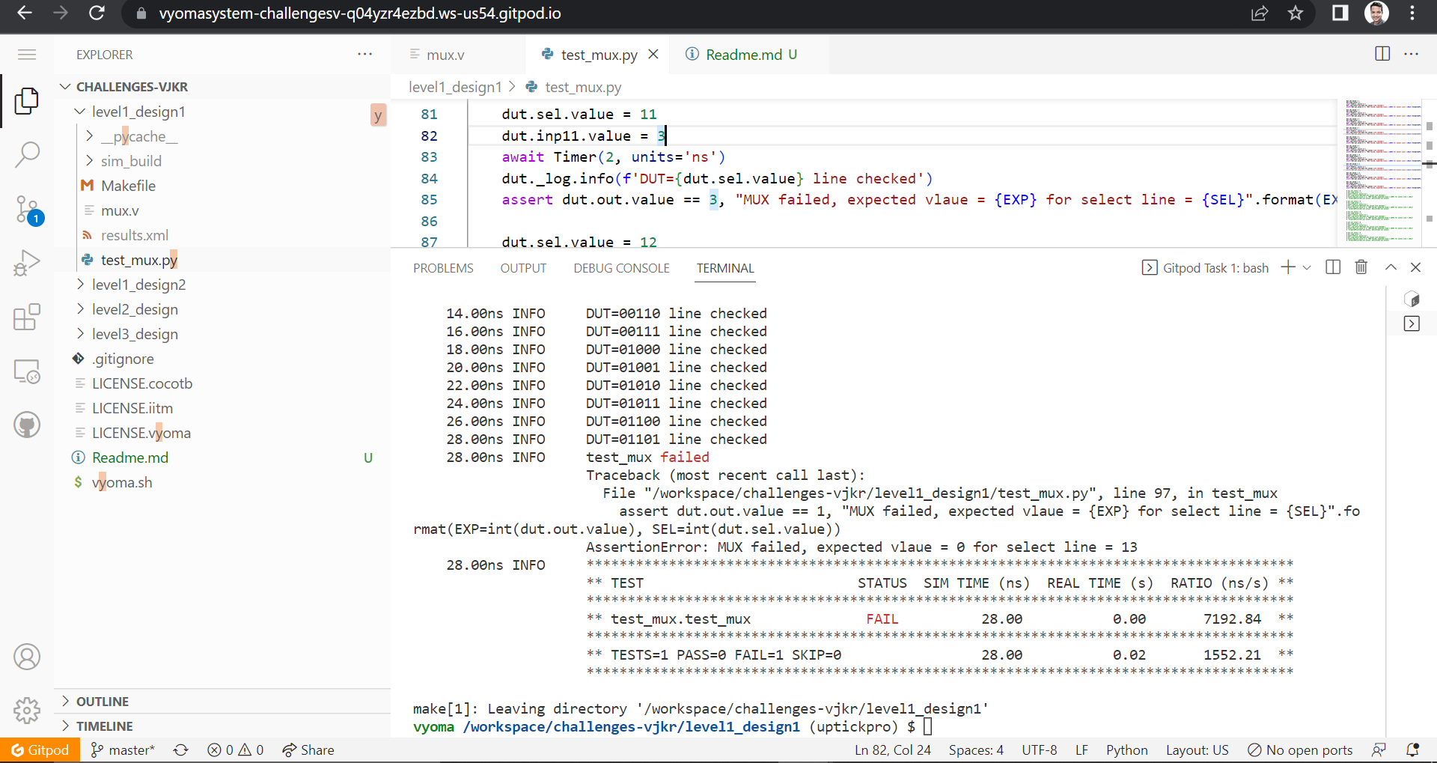Click the Share button in status bar
The width and height of the screenshot is (1437, 763).
pyautogui.click(x=308, y=750)
